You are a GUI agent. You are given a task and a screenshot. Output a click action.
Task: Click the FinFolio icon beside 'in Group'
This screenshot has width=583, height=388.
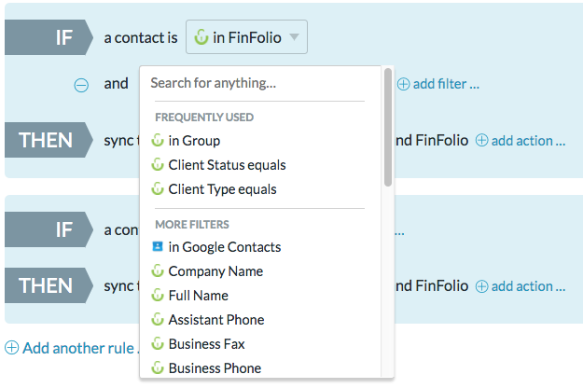coord(158,141)
